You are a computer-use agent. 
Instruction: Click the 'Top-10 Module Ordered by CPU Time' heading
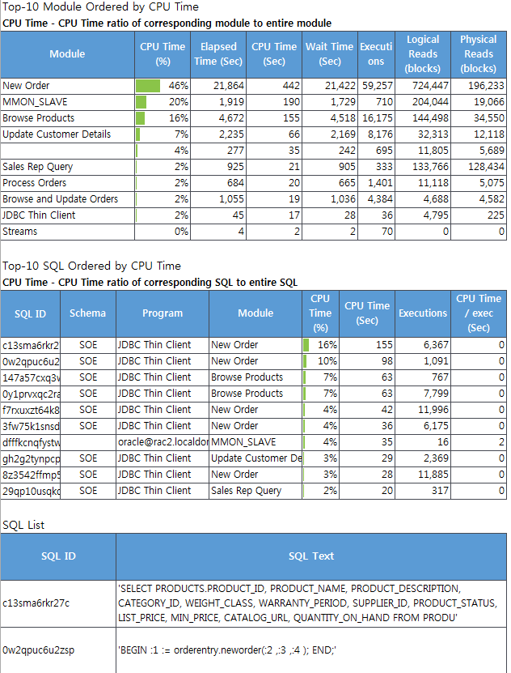tap(100, 6)
